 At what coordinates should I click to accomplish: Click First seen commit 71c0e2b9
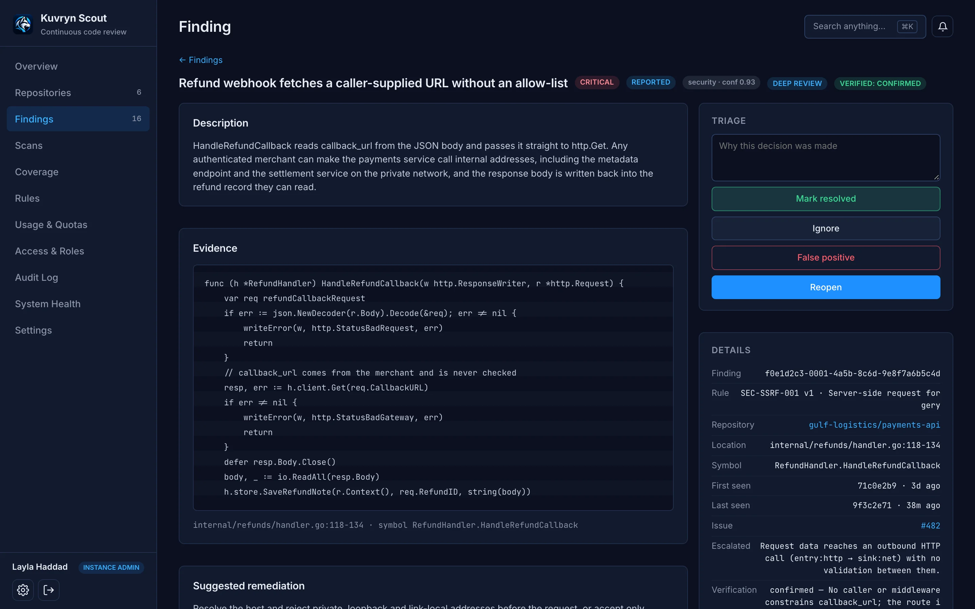(x=877, y=486)
